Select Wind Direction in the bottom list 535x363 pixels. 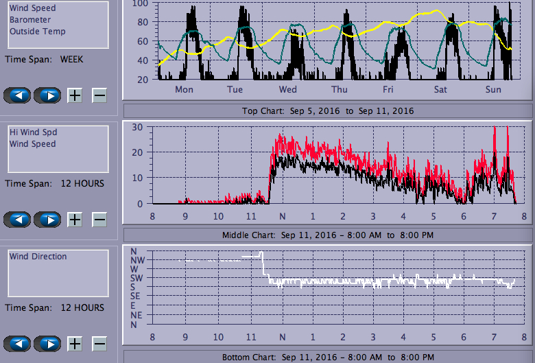tap(38, 257)
